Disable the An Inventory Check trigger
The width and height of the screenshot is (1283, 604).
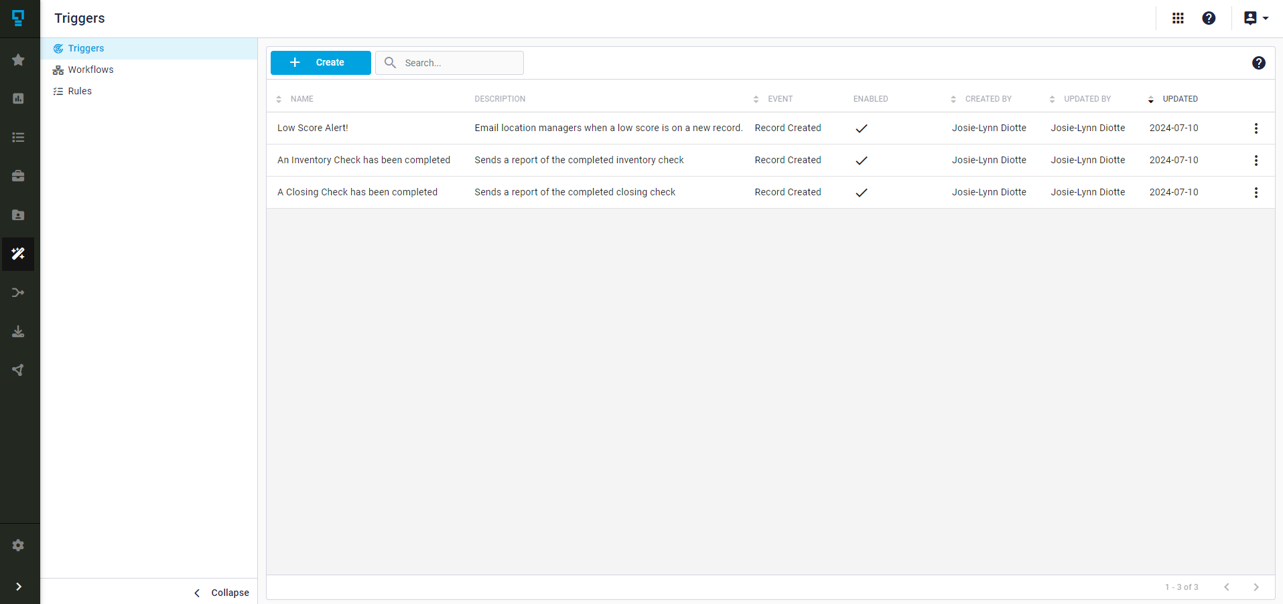tap(862, 160)
